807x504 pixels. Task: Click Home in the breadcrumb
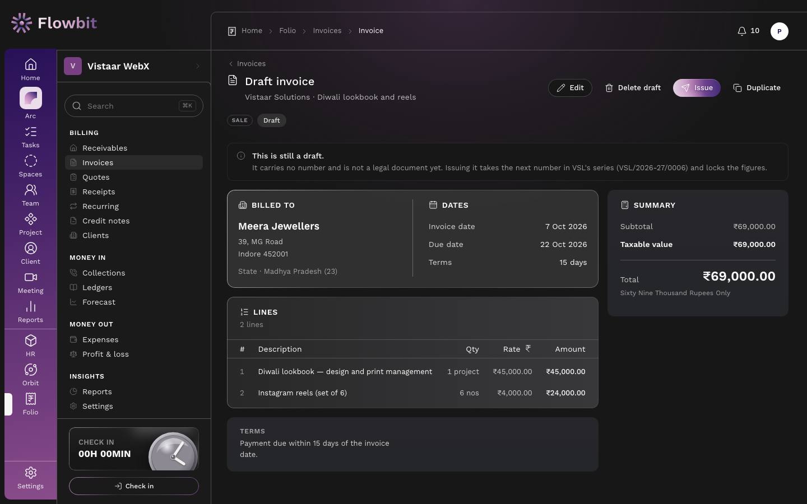coord(252,31)
